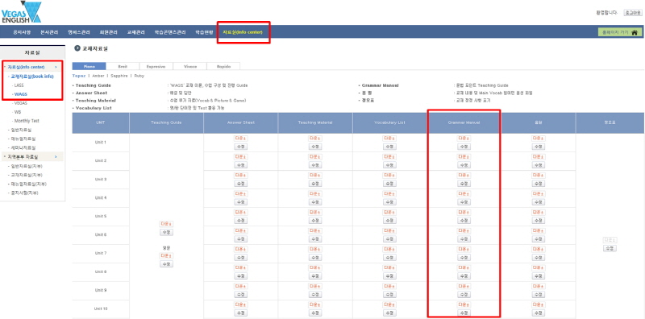Switch to the Rapido tab

pyautogui.click(x=223, y=66)
